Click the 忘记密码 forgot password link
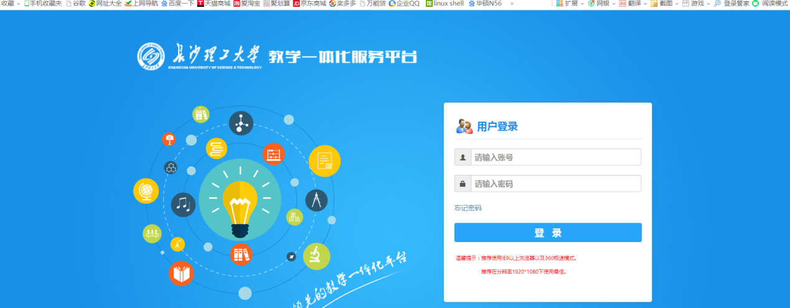790x308 pixels. tap(468, 208)
